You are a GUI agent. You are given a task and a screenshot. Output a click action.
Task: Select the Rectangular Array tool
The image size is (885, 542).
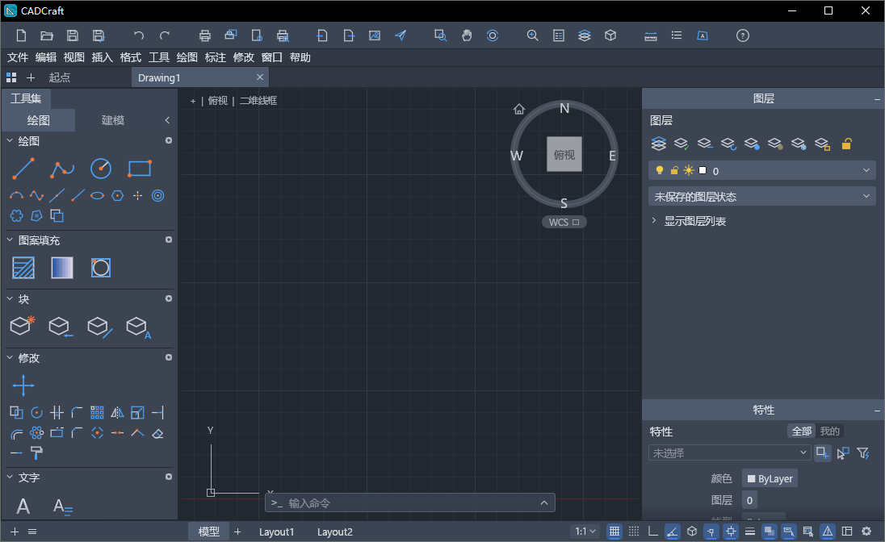coord(97,413)
